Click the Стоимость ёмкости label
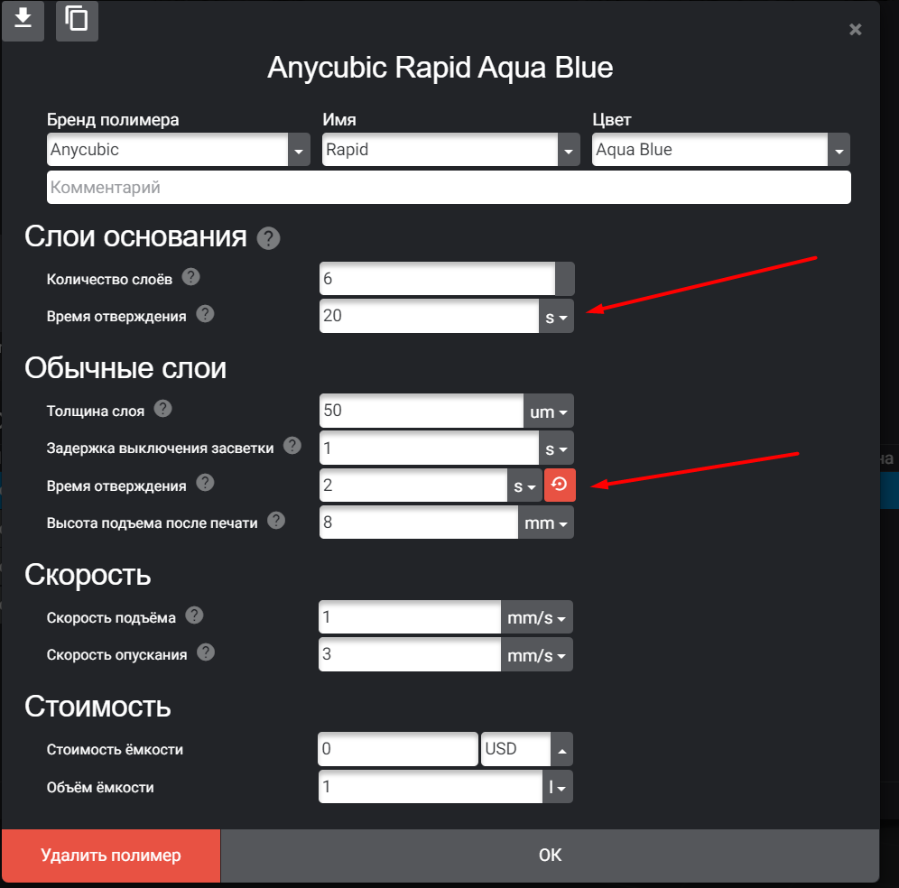Screen dimensions: 899x888 115,750
